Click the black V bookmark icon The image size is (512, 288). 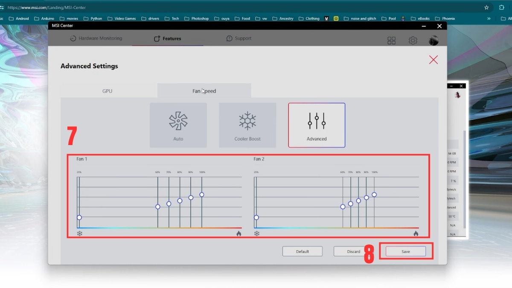[326, 18]
